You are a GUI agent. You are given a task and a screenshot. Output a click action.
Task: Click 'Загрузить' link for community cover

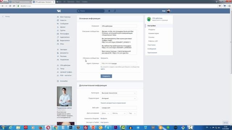point(104,58)
